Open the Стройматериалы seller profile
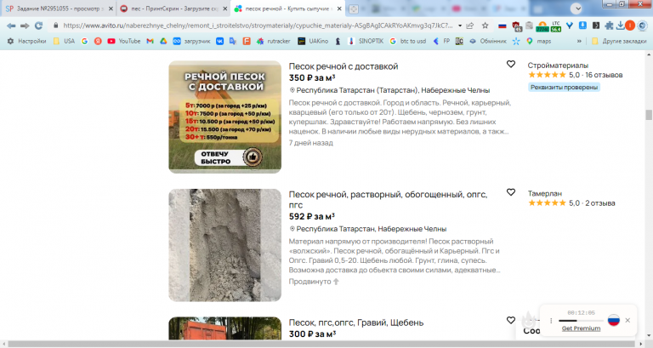Image resolution: width=653 pixels, height=348 pixels. (558, 66)
